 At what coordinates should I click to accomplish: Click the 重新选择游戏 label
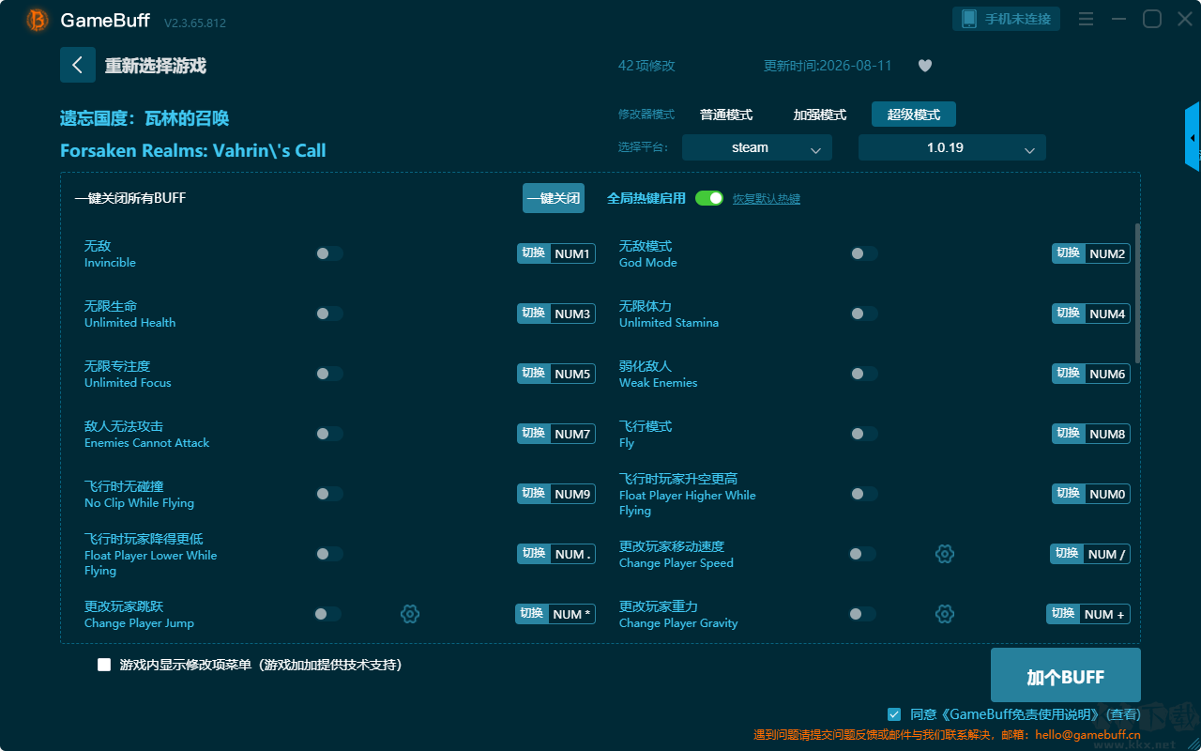click(x=156, y=66)
